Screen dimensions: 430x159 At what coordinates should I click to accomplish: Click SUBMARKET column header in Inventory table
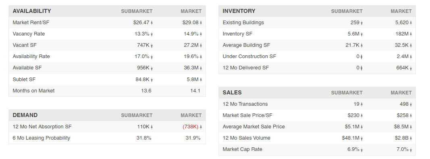click(347, 11)
